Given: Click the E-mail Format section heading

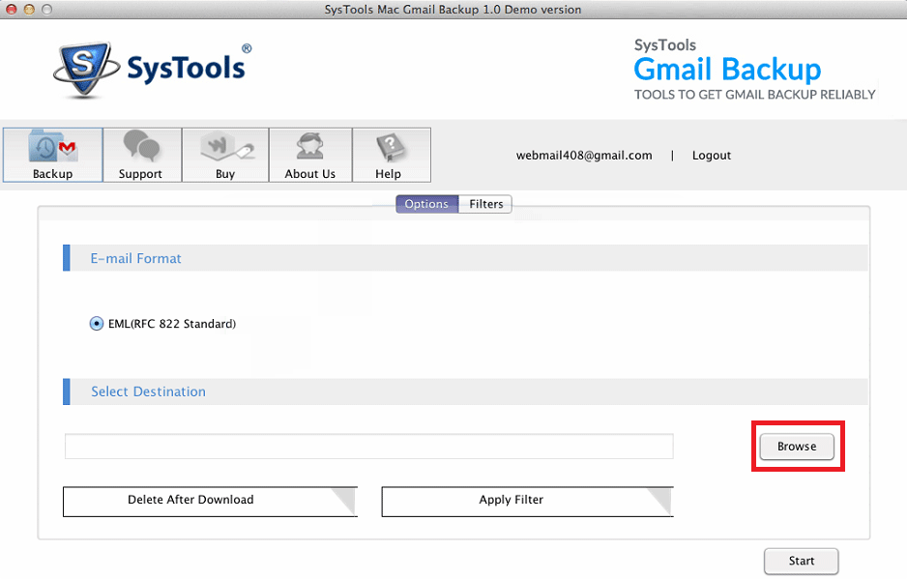Looking at the screenshot, I should coord(136,258).
